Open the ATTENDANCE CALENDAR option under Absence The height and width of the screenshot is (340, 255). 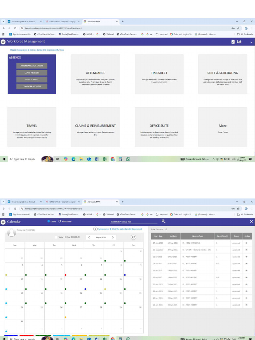tap(32, 66)
